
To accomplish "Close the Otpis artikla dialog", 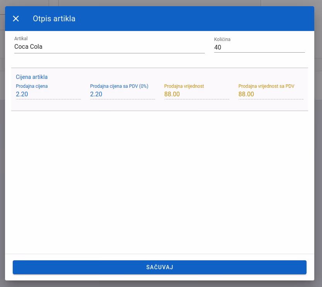I will coord(16,19).
